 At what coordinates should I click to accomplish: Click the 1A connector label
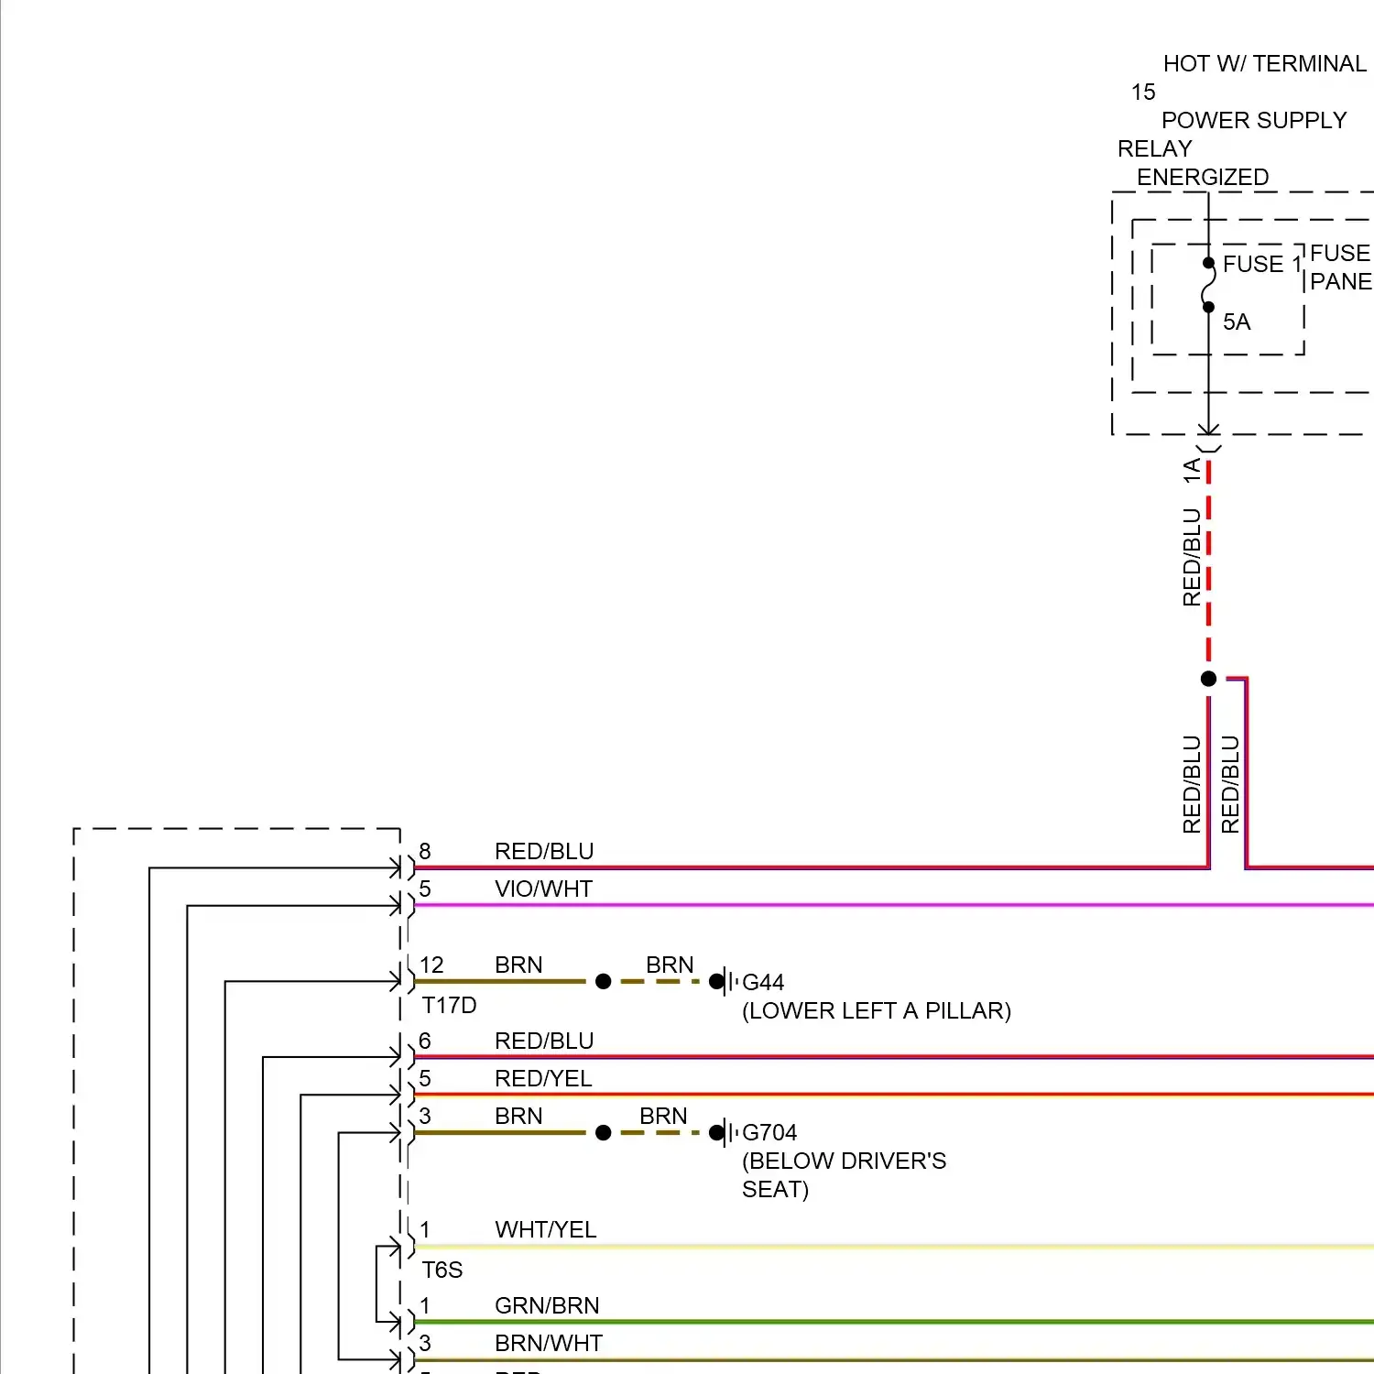coord(1192,471)
